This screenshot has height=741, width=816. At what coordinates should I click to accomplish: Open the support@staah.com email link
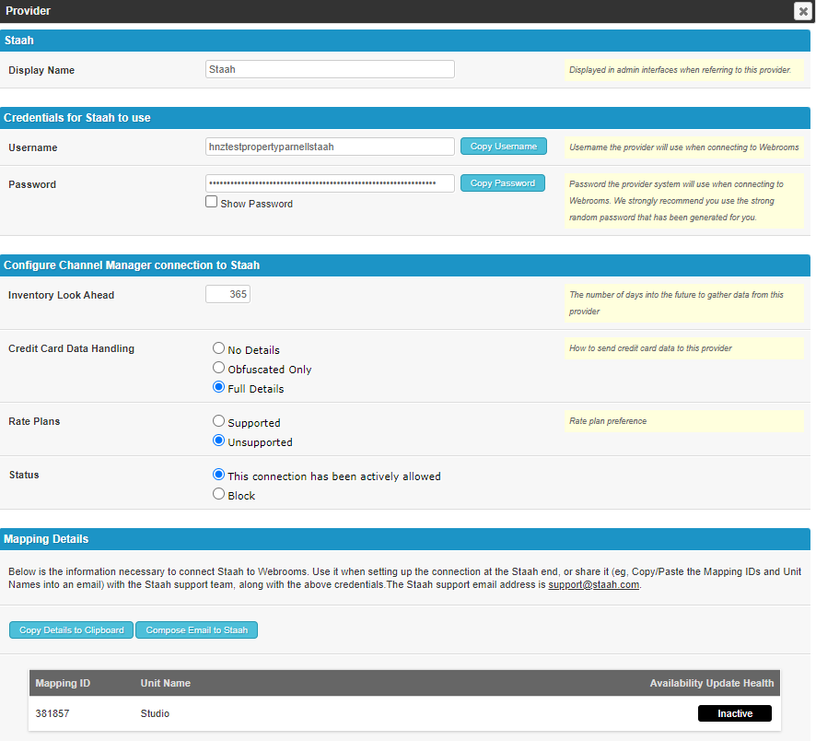click(x=593, y=584)
